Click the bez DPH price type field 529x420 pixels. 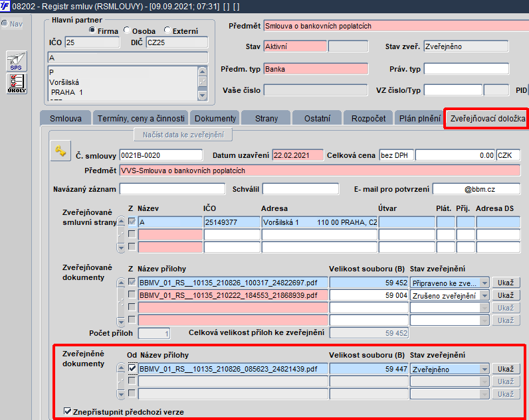(396, 155)
